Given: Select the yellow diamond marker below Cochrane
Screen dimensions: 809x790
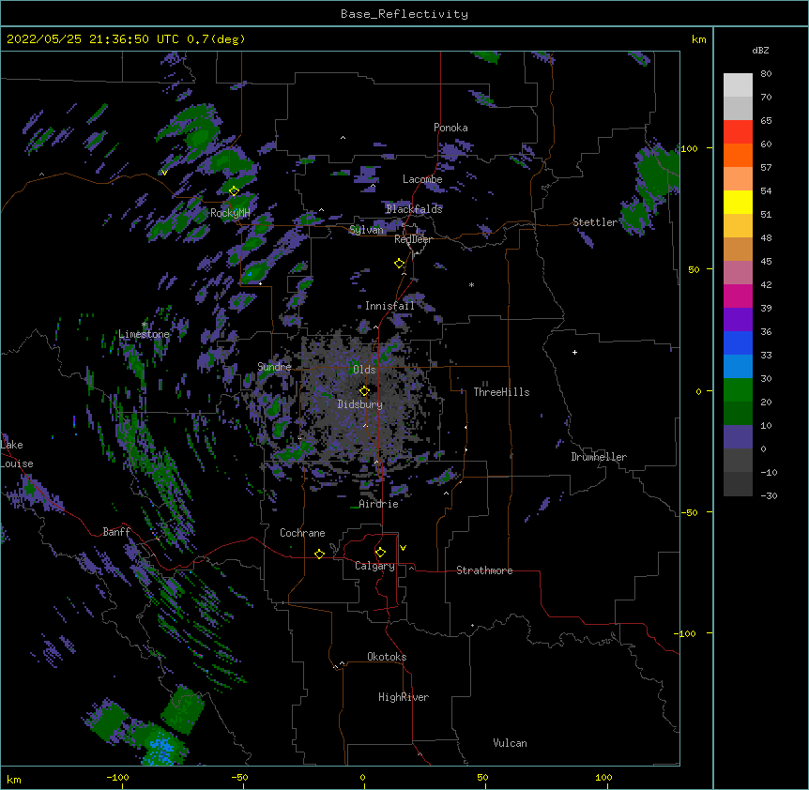Looking at the screenshot, I should 319,554.
